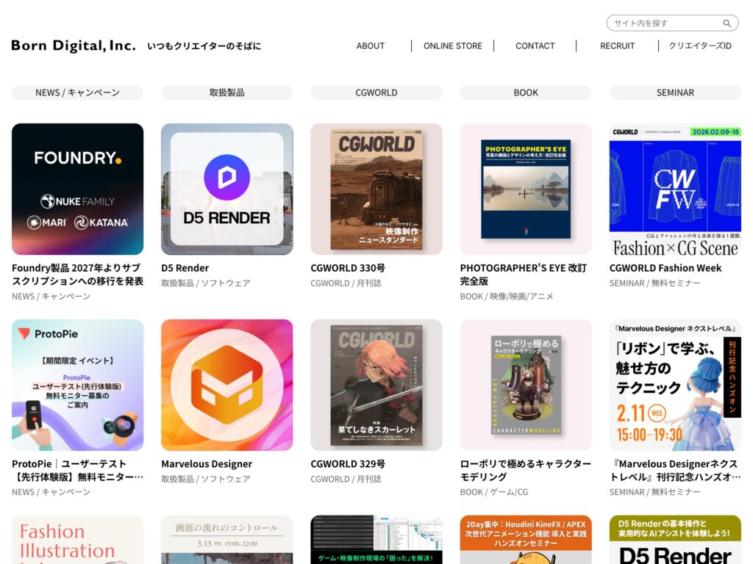The height and width of the screenshot is (564, 753).
Task: Select the 取扱製品 category tab
Action: [226, 93]
